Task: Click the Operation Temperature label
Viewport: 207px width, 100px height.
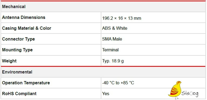Action: [x=26, y=83]
